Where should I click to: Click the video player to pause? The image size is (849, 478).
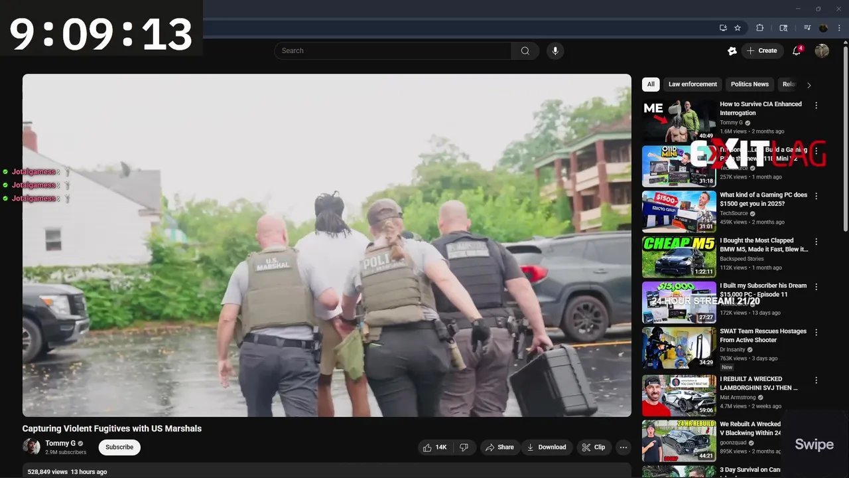(x=327, y=245)
